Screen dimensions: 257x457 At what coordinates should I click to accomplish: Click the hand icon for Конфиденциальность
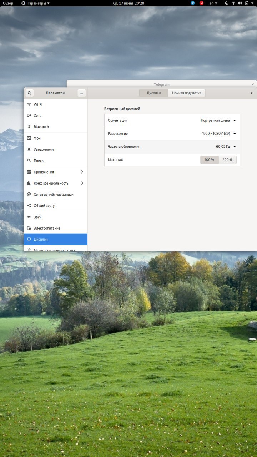coord(29,183)
